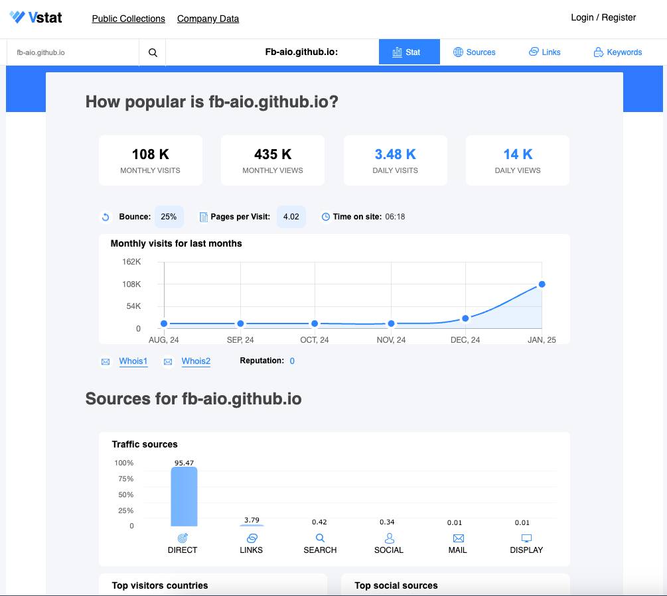Click the MAIL envelope icon in Traffic sources
The height and width of the screenshot is (596, 667).
pos(458,538)
